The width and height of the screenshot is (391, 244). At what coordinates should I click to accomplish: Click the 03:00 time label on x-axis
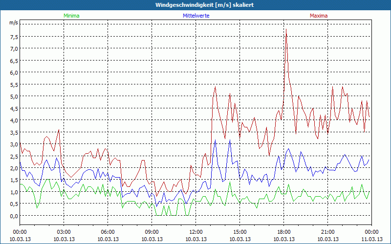tap(64, 232)
